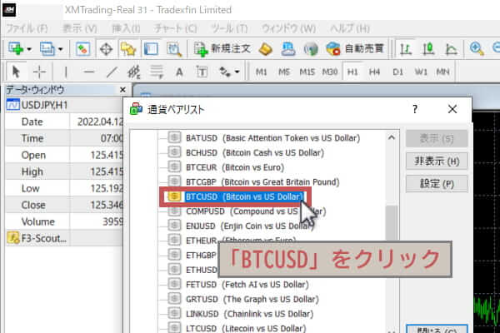Click the ? help button in dialog
This screenshot has width=500, height=333.
tap(414, 109)
